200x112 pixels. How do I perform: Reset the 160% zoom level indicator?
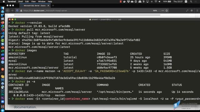click(155, 11)
